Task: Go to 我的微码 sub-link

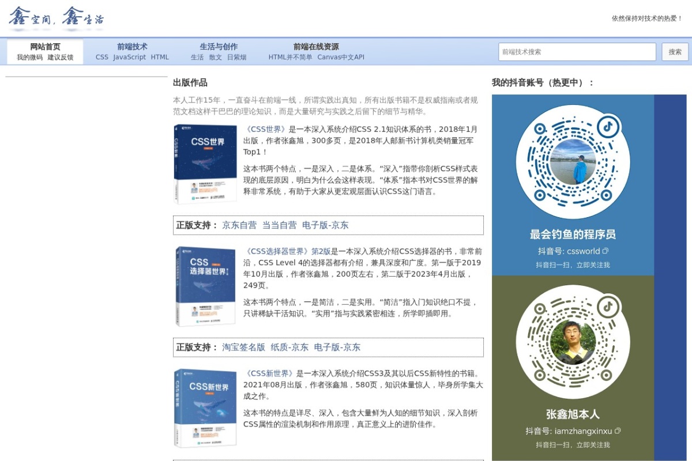Action: (x=29, y=58)
